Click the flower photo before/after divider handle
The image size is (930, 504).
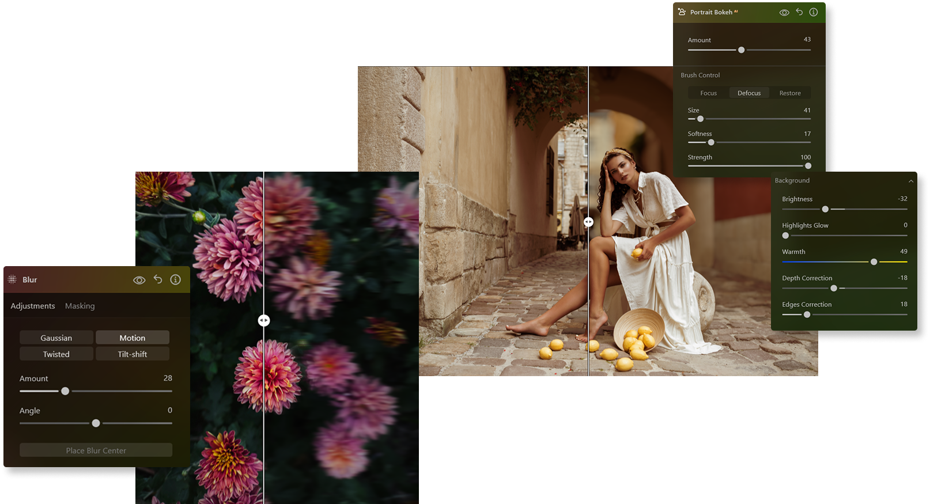pos(264,320)
